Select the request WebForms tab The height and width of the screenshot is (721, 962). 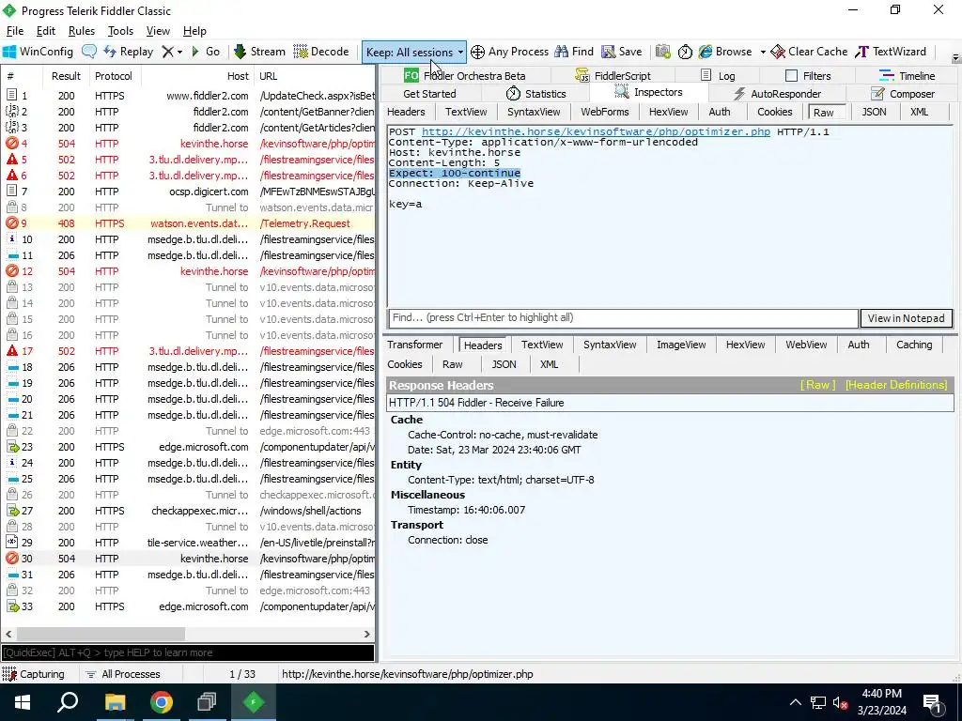pyautogui.click(x=604, y=112)
